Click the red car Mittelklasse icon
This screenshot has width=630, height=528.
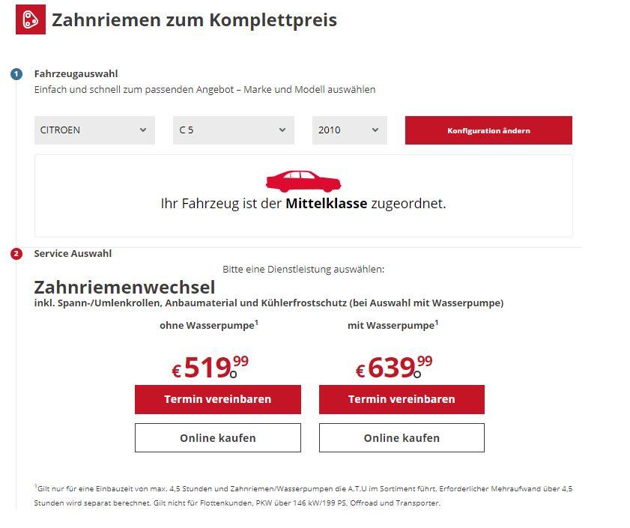[303, 181]
